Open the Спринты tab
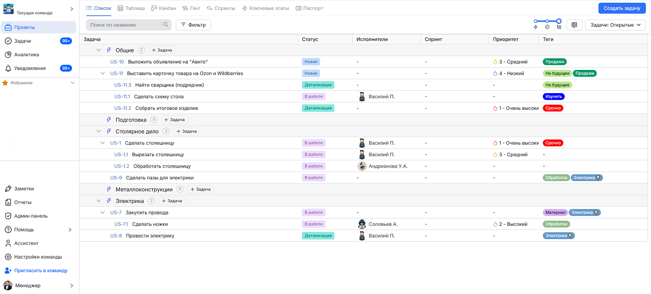Viewport: 651px width, 294px height. point(221,8)
